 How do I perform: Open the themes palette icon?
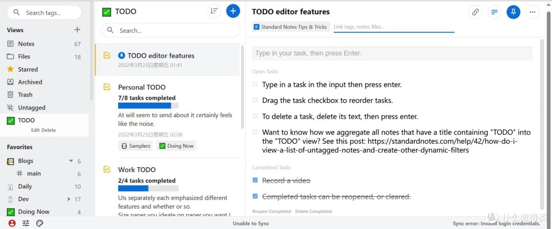click(x=39, y=223)
